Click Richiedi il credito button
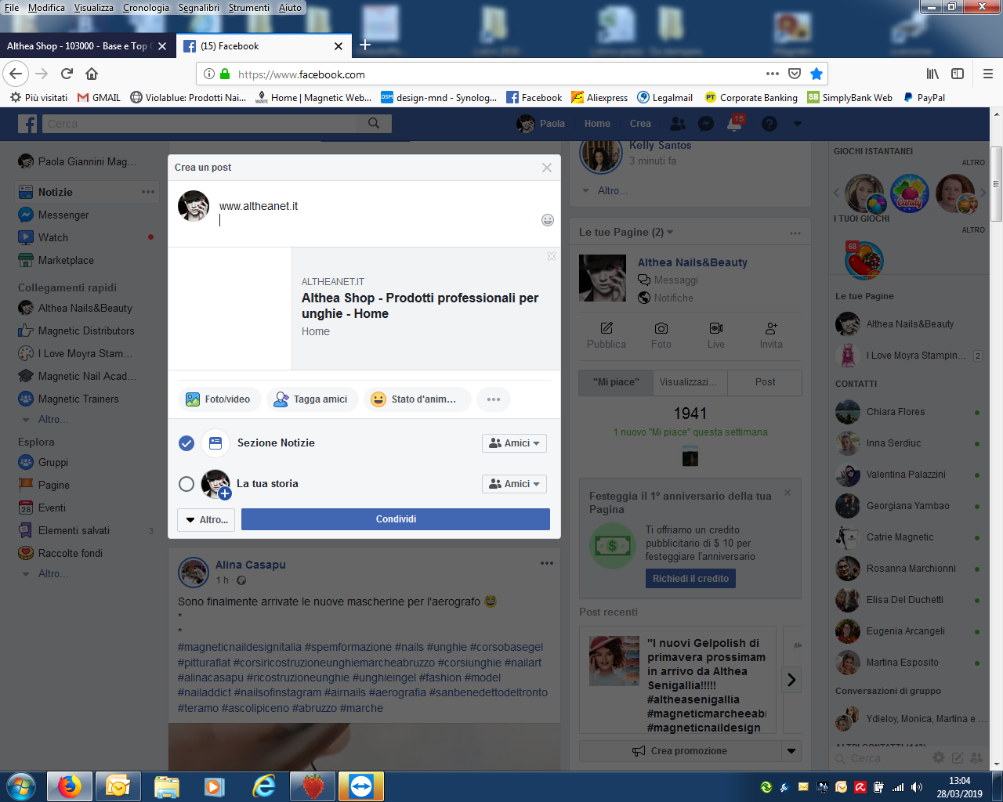The height and width of the screenshot is (802, 1003). pyautogui.click(x=691, y=579)
